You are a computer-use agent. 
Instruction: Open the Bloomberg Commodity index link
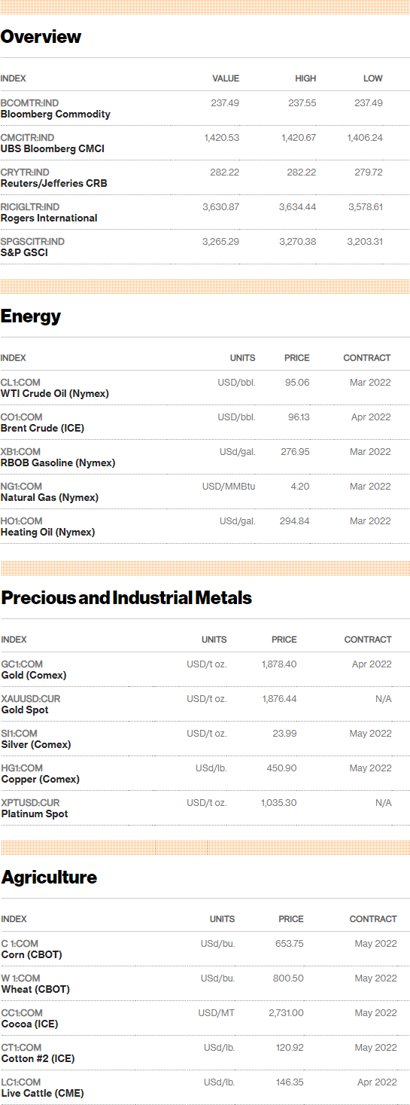pyautogui.click(x=56, y=114)
